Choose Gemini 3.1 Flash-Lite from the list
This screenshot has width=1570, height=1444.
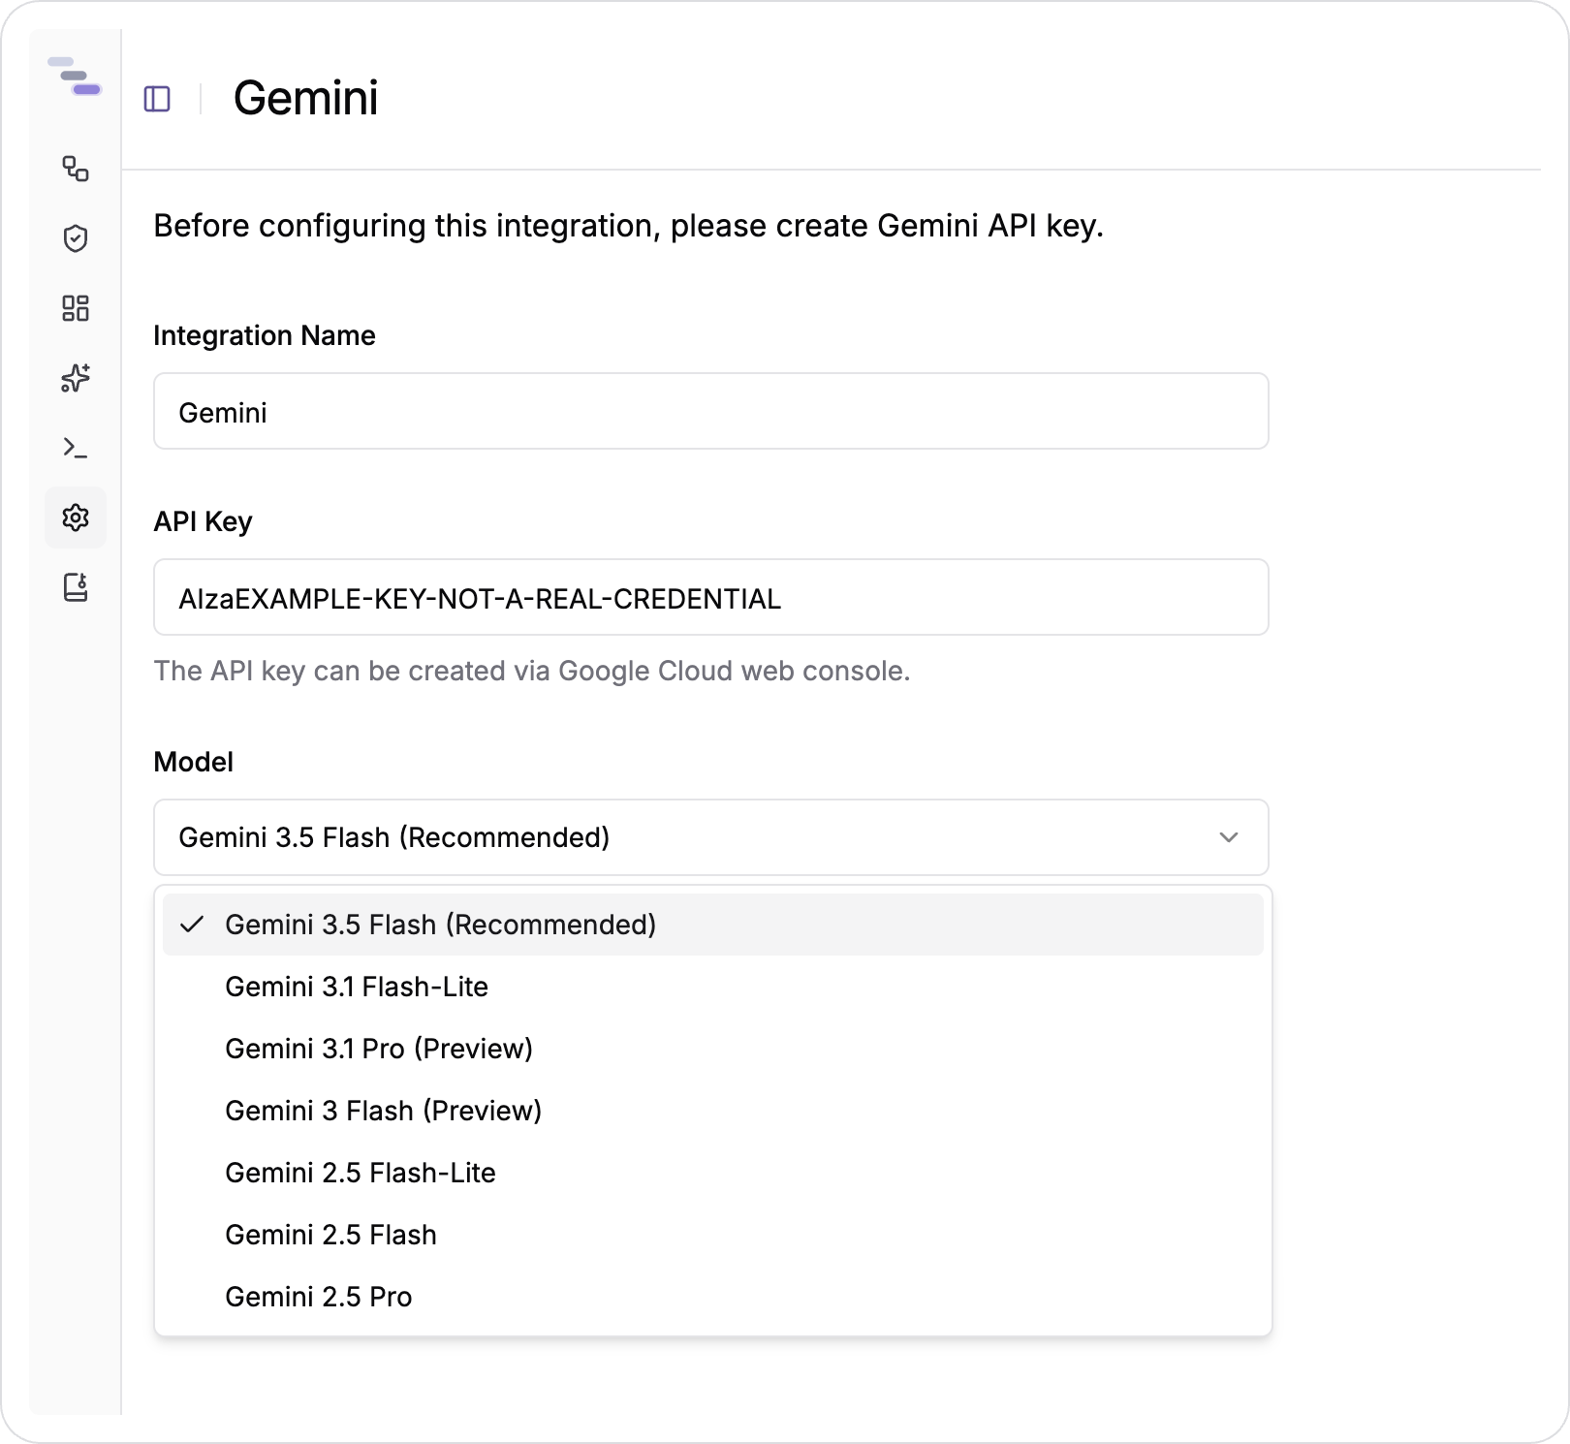[713, 987]
